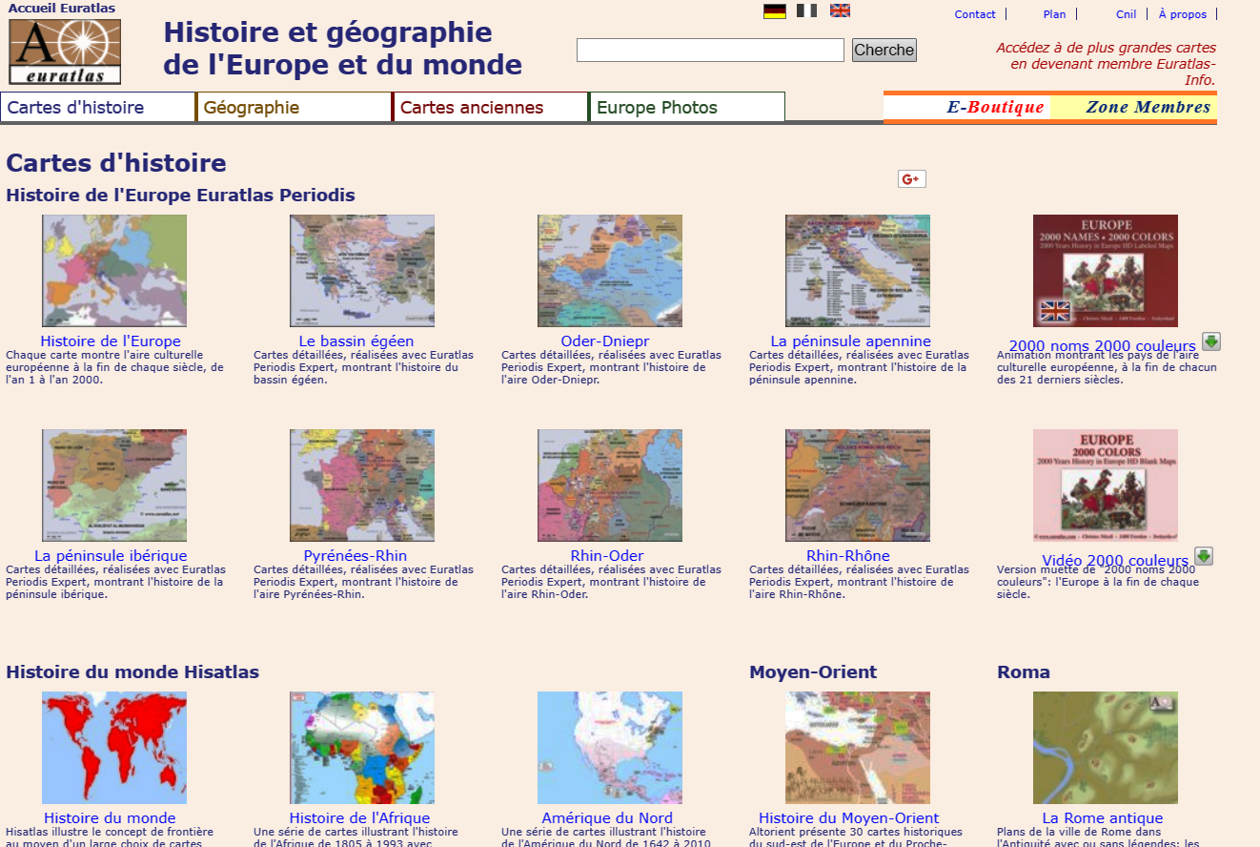Open the Contact link
This screenshot has width=1260, height=847.
tap(975, 14)
